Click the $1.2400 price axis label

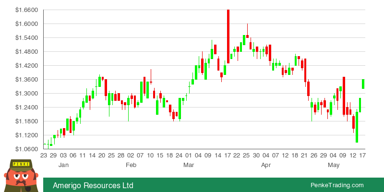click(x=26, y=108)
